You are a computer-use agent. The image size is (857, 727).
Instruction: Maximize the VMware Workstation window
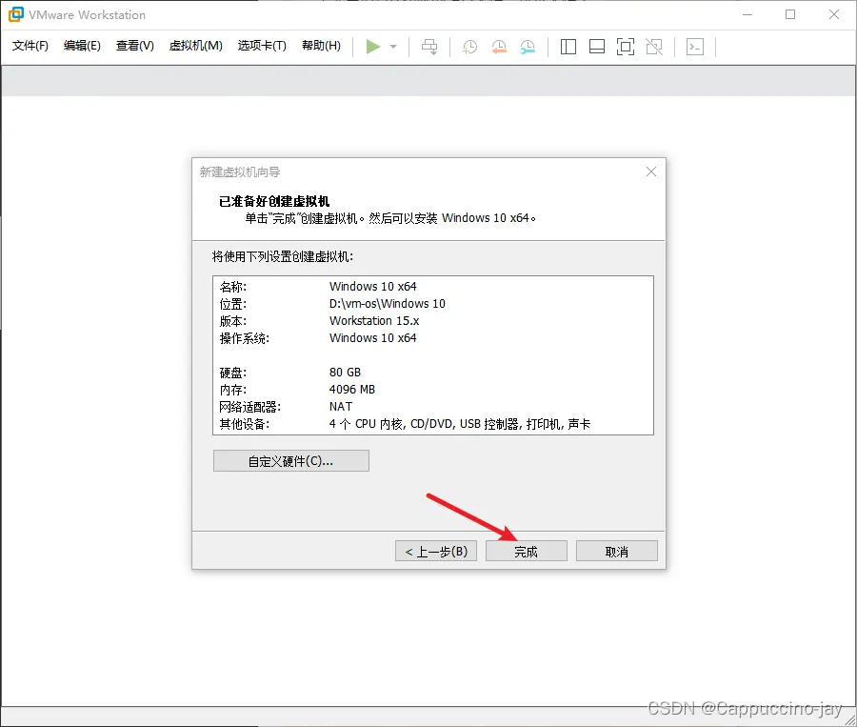click(790, 15)
